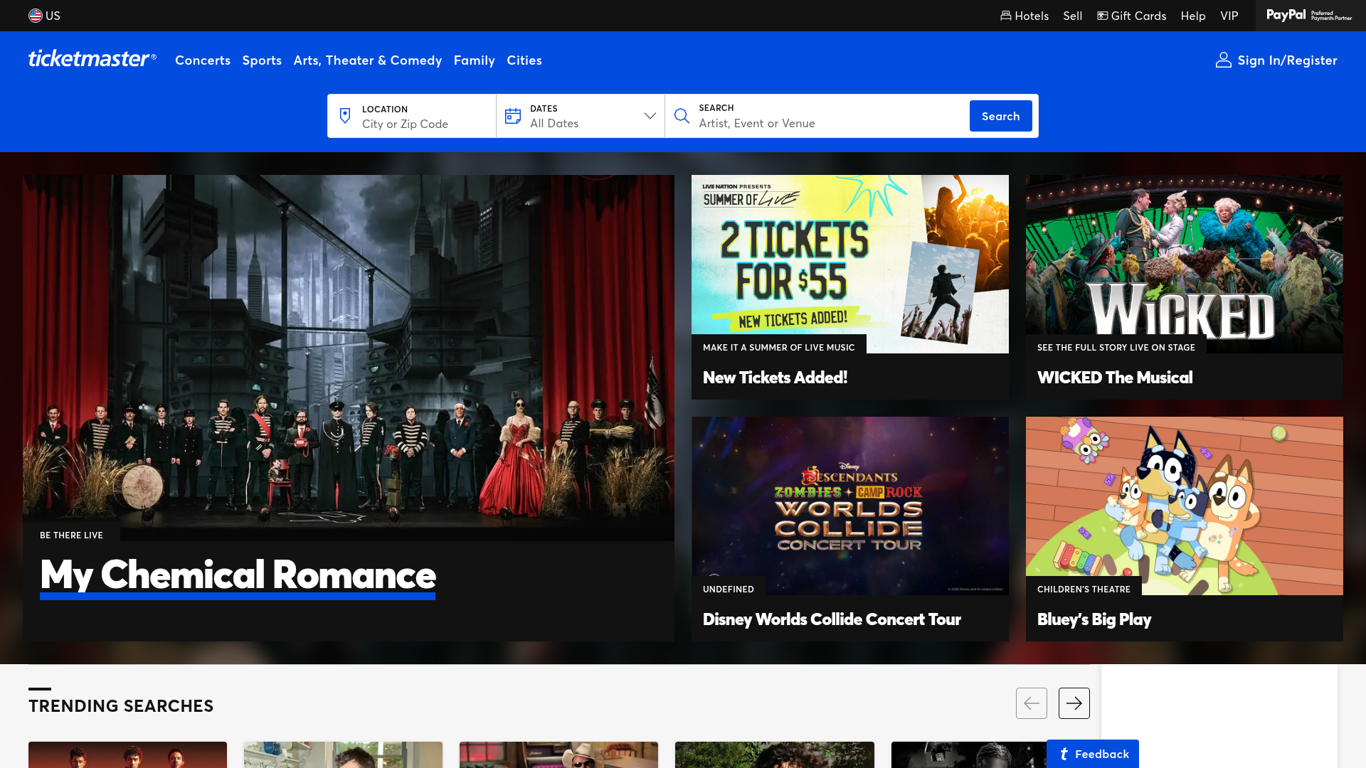The height and width of the screenshot is (768, 1366).
Task: Click the TRENDING SEARCHES heading
Action: point(121,706)
